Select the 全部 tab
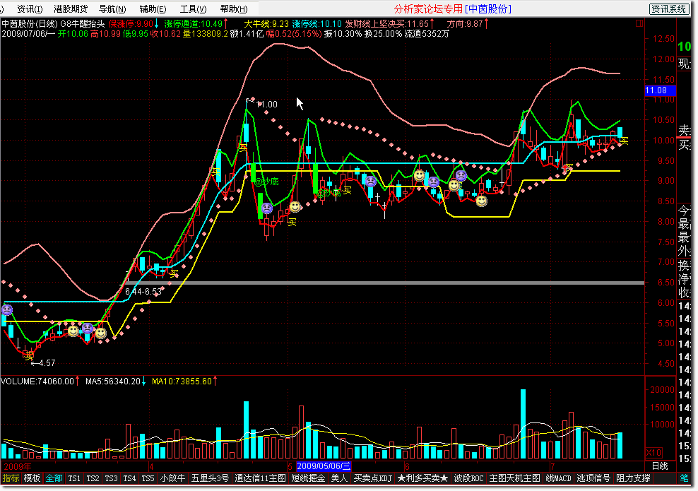Viewport: 698px width, 491px height. 54,478
